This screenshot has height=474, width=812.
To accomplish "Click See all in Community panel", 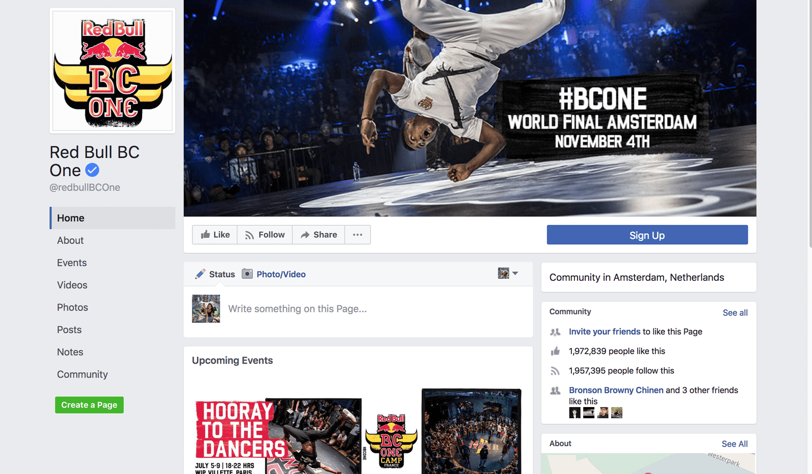I will tap(735, 313).
